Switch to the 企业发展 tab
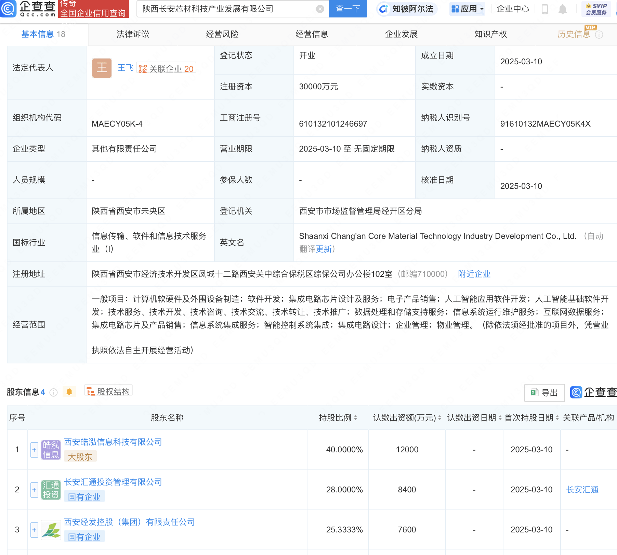Screen dimensions: 617x555 click(x=401, y=34)
